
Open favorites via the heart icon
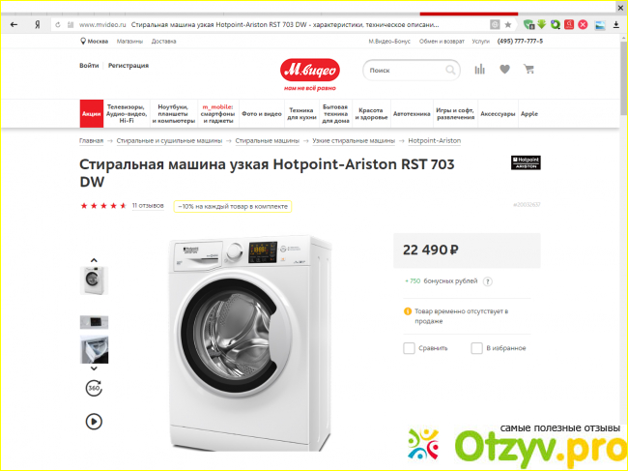tap(504, 70)
